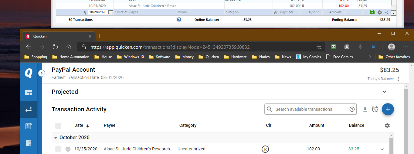414x154 pixels.
Task: Sort by the Category column header
Action: (188, 125)
